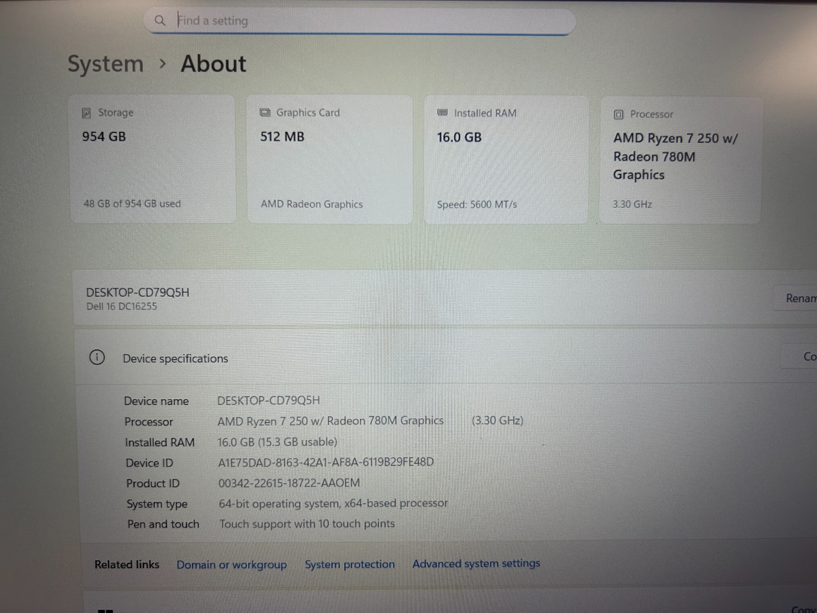The width and height of the screenshot is (817, 613).
Task: Select the Device ID value
Action: (x=326, y=462)
